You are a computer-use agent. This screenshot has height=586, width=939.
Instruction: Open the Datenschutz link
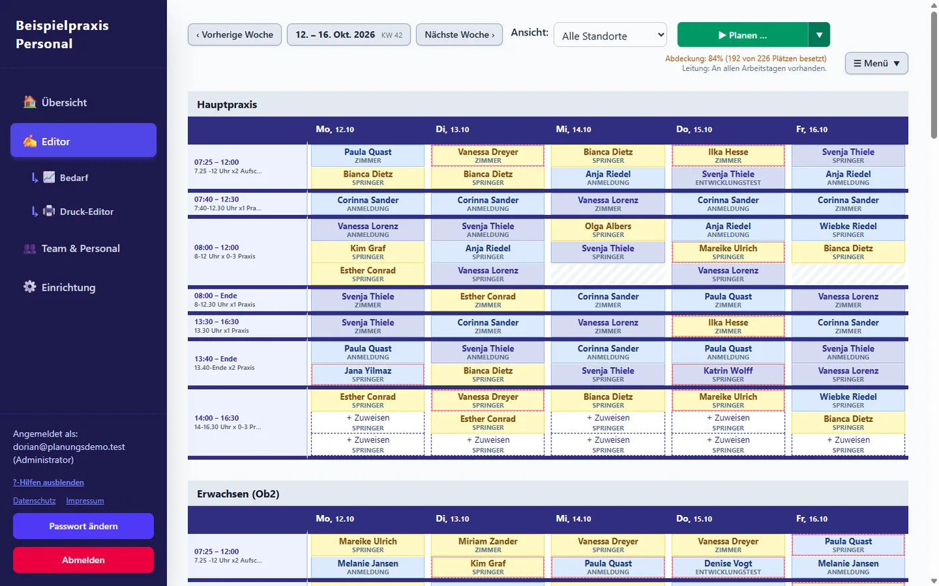click(34, 501)
